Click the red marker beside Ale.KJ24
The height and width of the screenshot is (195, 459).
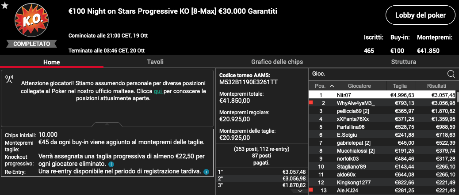pyautogui.click(x=311, y=190)
